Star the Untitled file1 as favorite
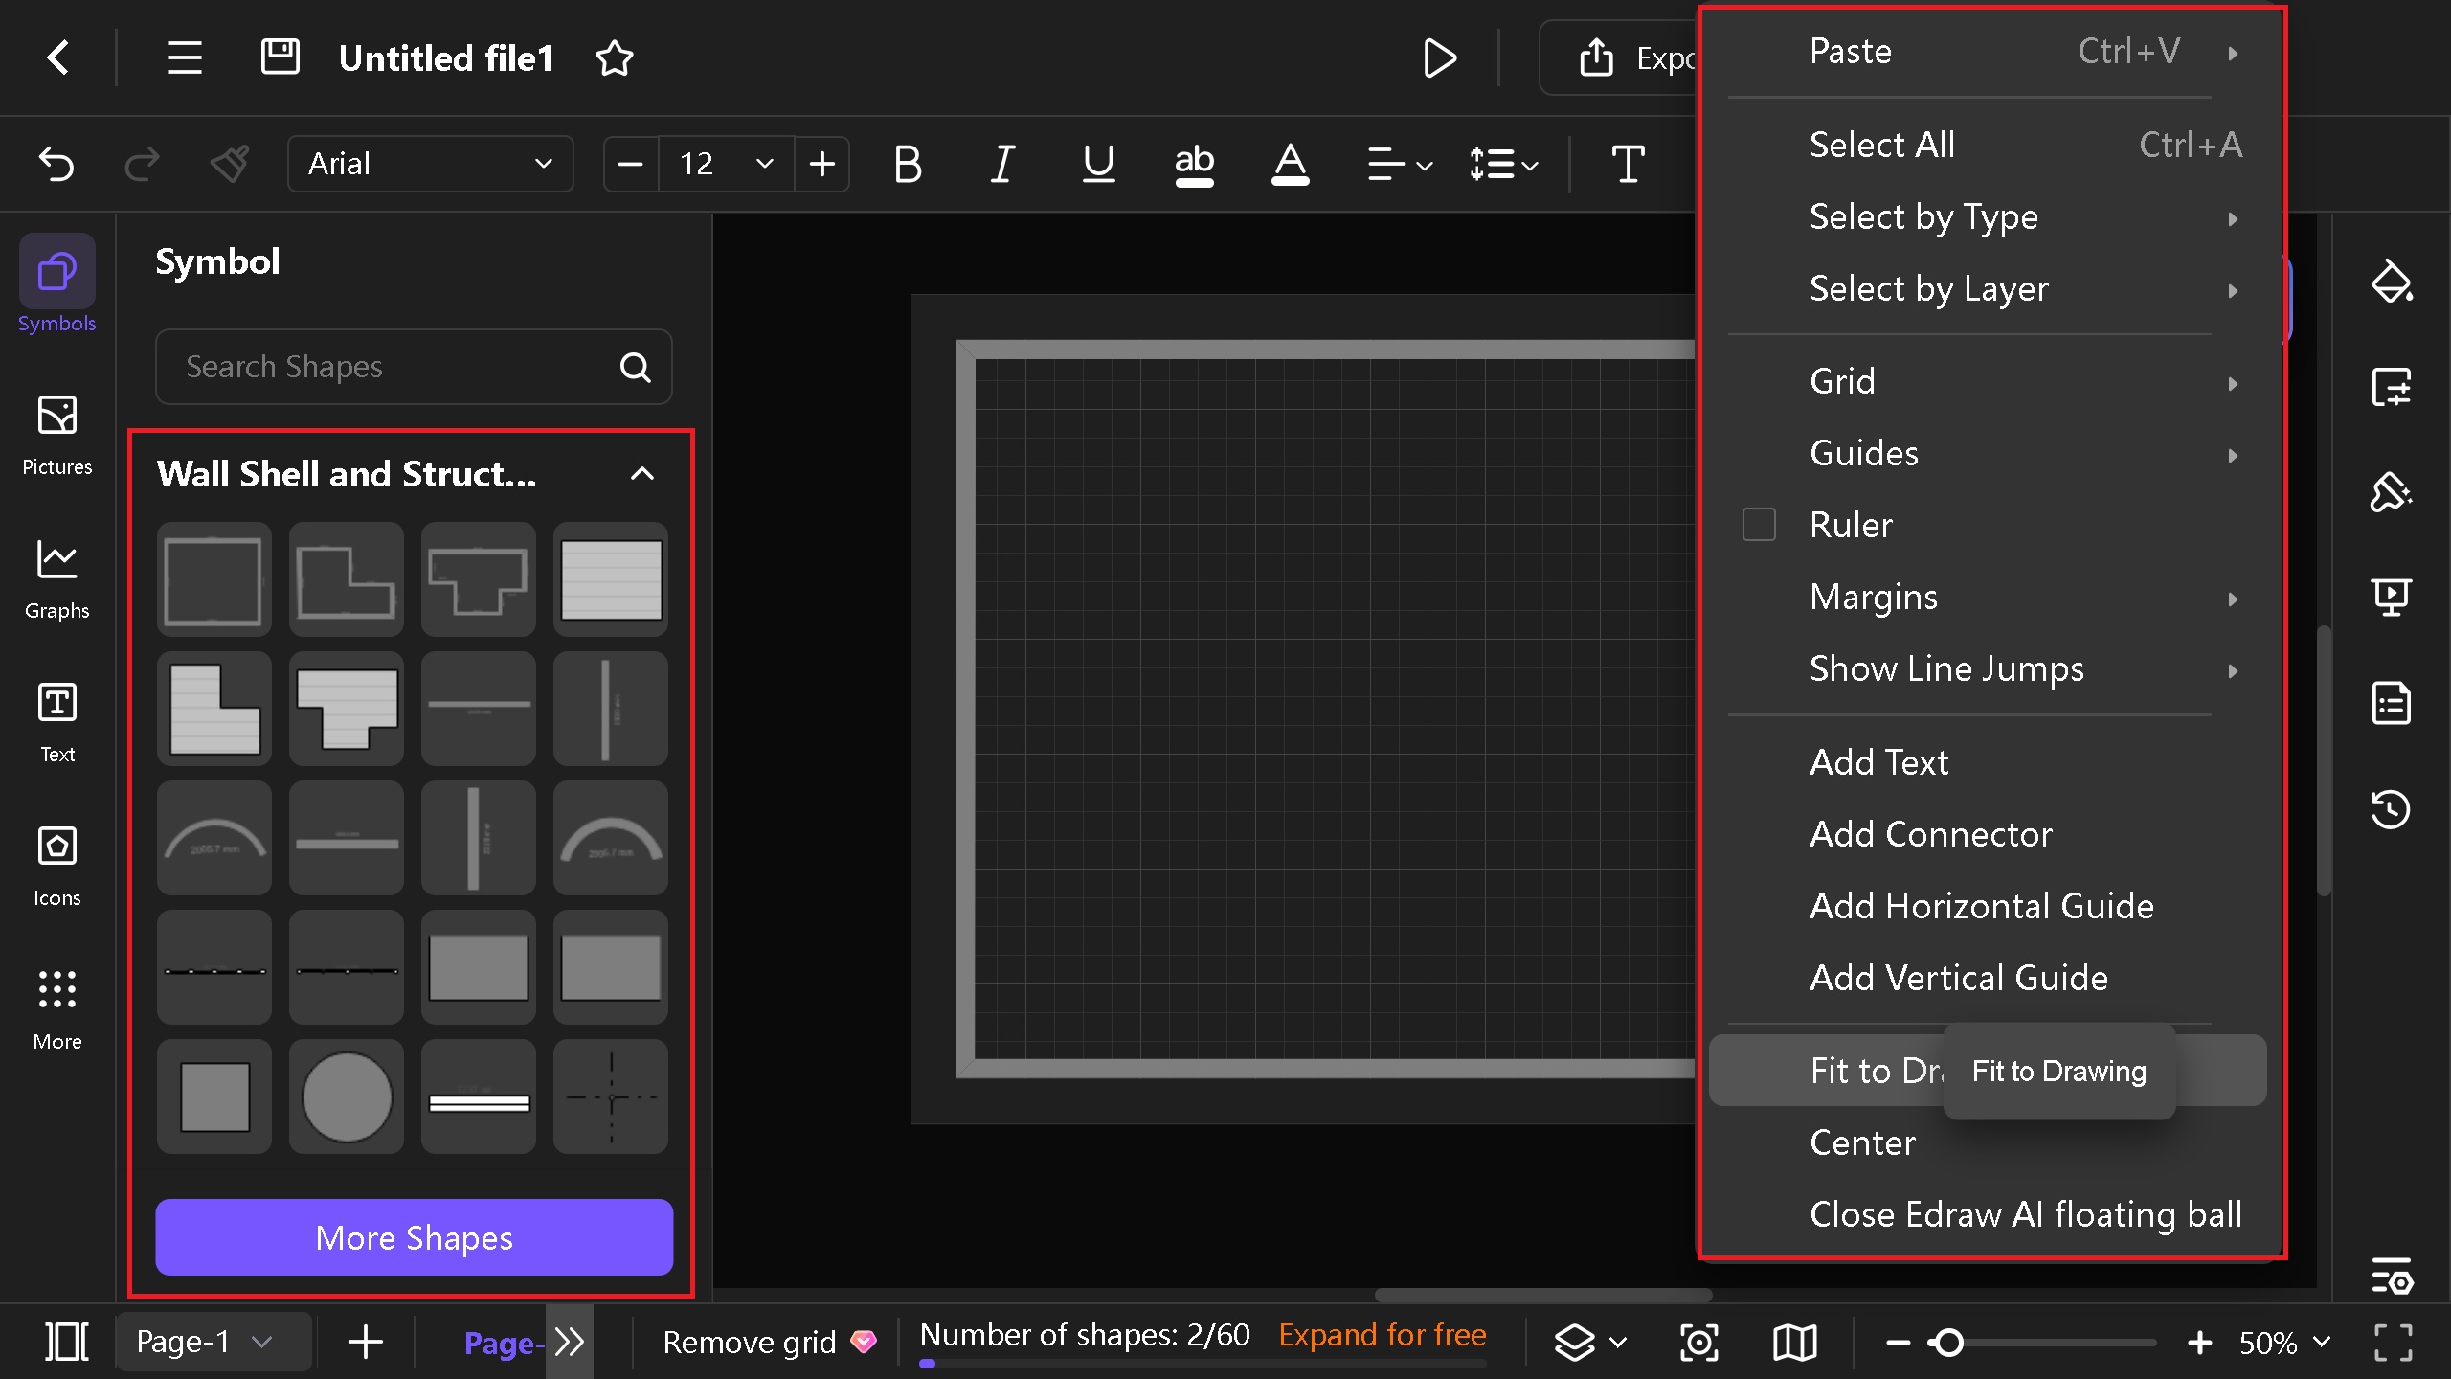The image size is (2451, 1379). [x=614, y=58]
